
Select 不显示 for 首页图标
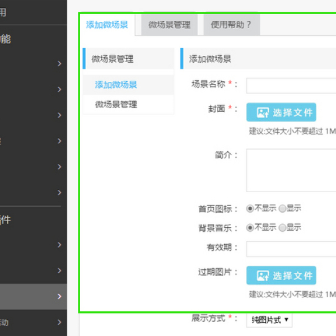point(250,208)
